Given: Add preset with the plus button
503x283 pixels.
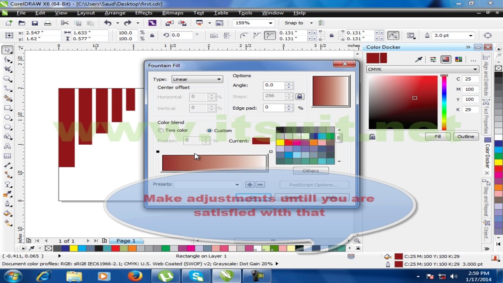Looking at the screenshot, I should (x=250, y=184).
